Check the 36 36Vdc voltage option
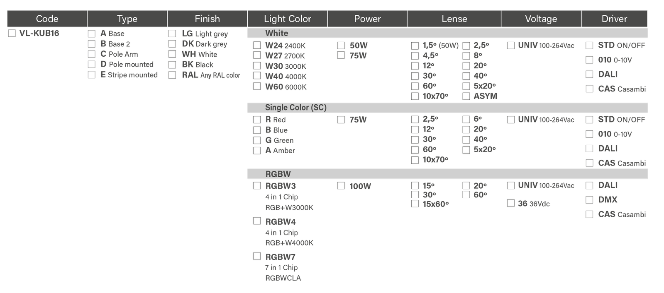Viewport: 664px width, 293px height. click(511, 203)
